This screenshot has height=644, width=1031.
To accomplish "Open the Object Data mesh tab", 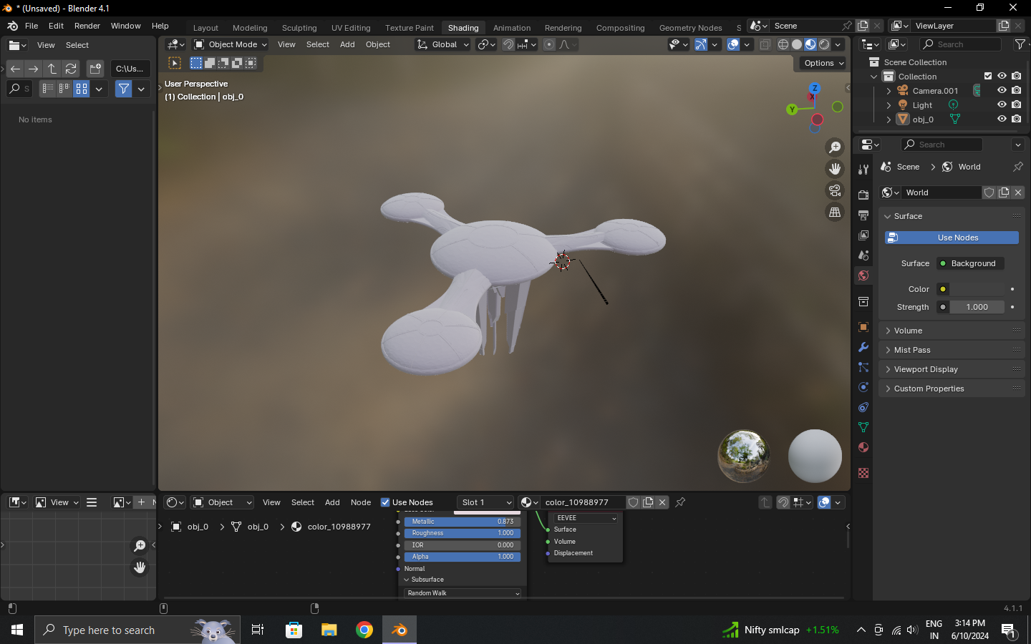I will (x=863, y=427).
